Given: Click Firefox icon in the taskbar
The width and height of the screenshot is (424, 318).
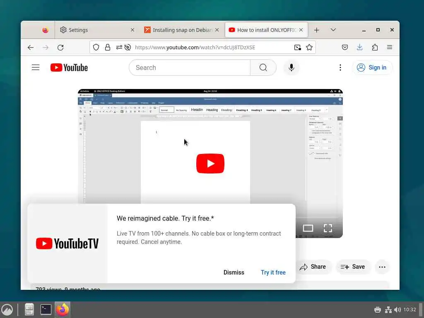Looking at the screenshot, I should [x=63, y=310].
